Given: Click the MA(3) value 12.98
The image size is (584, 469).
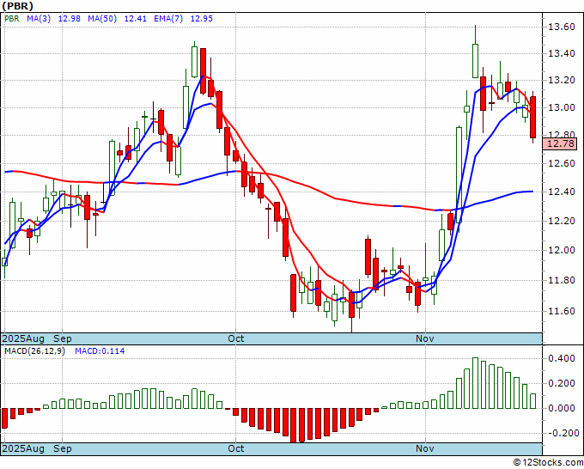Looking at the screenshot, I should coord(70,19).
